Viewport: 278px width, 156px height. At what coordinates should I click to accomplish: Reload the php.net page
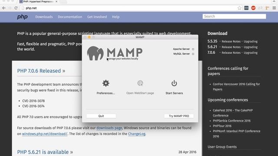tap(16, 8)
